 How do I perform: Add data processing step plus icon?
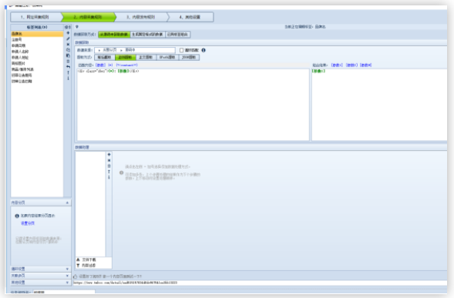point(109,155)
